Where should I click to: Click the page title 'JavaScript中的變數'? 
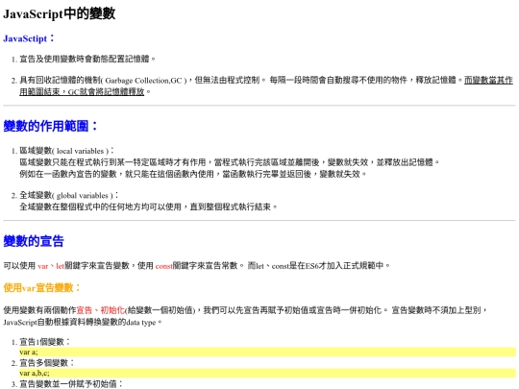pos(60,13)
